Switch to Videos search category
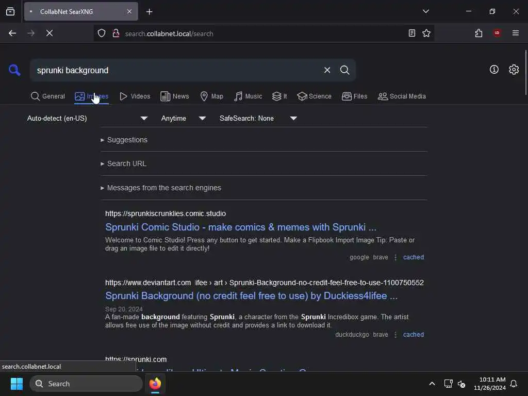 click(135, 96)
